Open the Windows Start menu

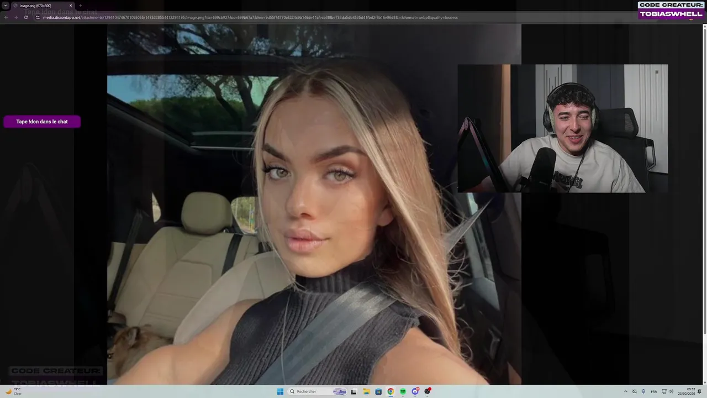[280, 391]
